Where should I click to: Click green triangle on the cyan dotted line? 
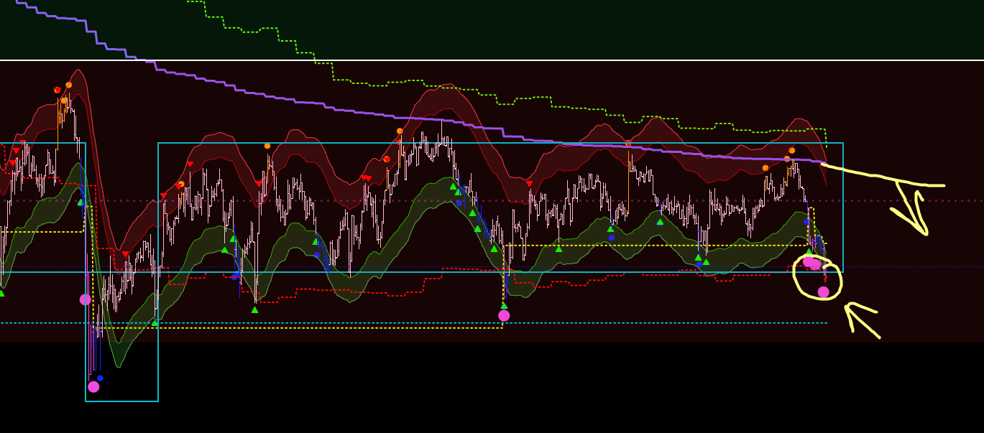click(x=155, y=323)
